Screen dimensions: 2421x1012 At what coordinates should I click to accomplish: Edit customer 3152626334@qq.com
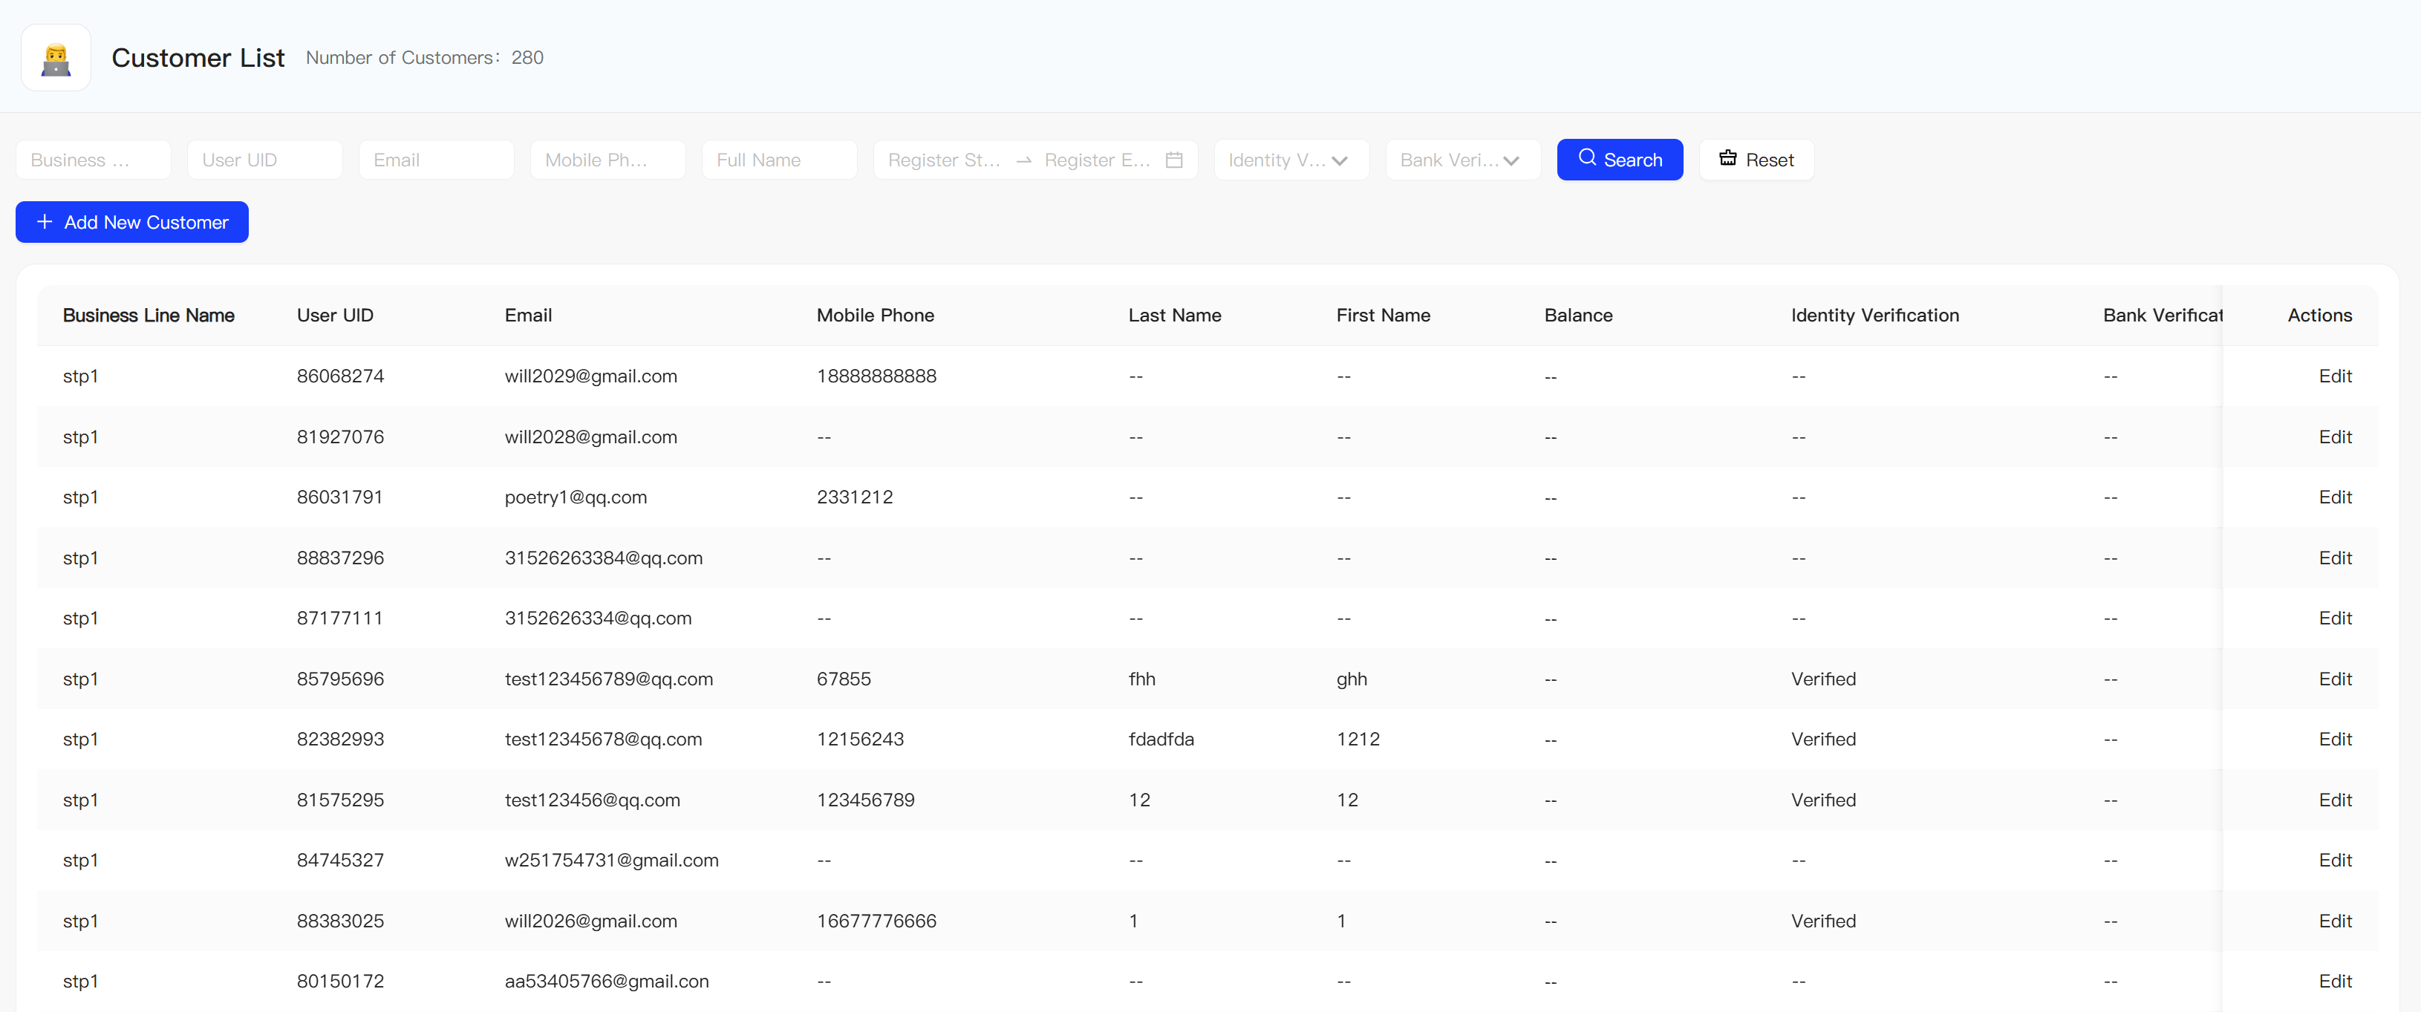pyautogui.click(x=2335, y=618)
